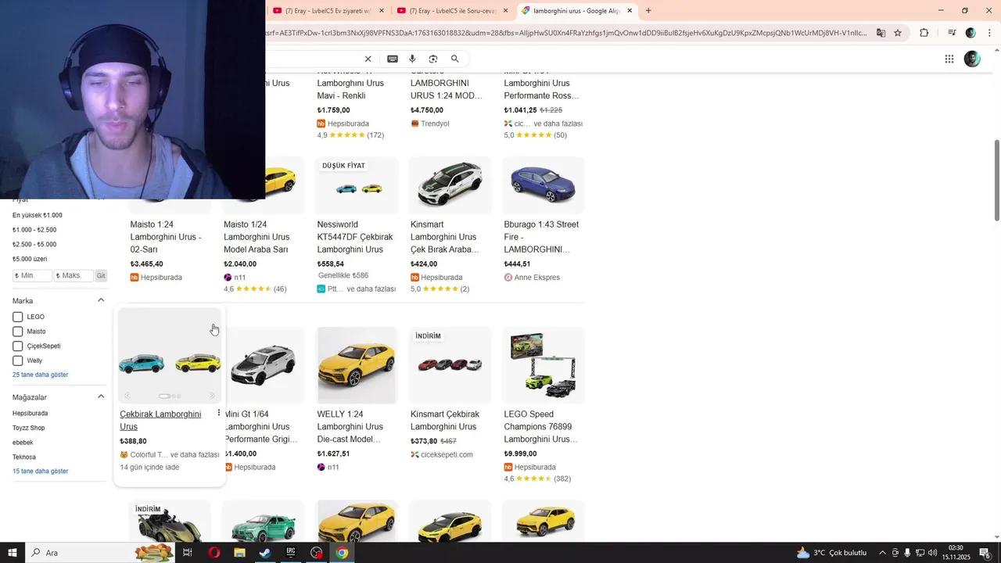The image size is (1001, 563).
Task: Next image arrow on Çekbırak card carousel
Action: [x=211, y=396]
